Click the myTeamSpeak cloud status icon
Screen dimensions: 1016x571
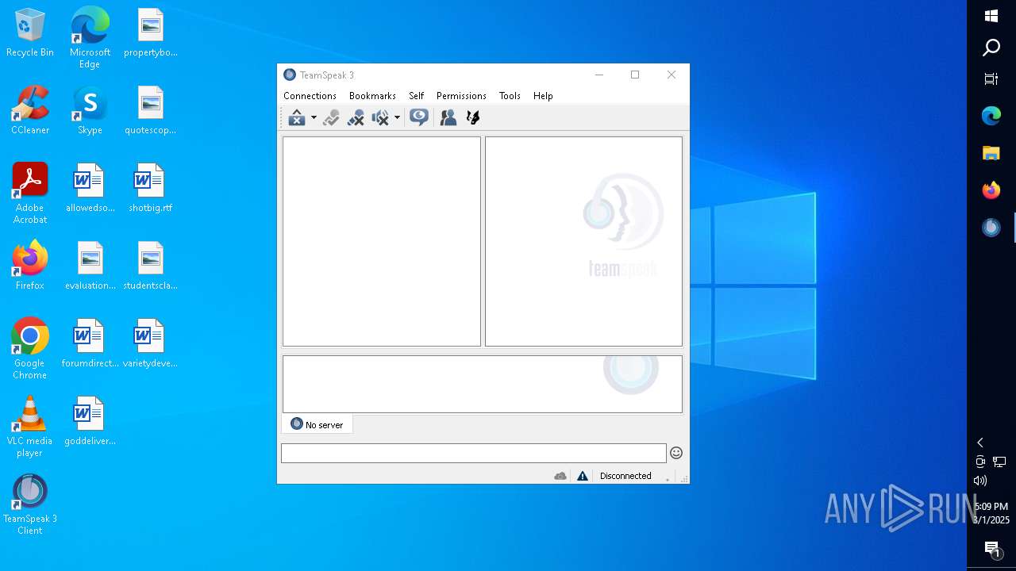click(x=560, y=476)
